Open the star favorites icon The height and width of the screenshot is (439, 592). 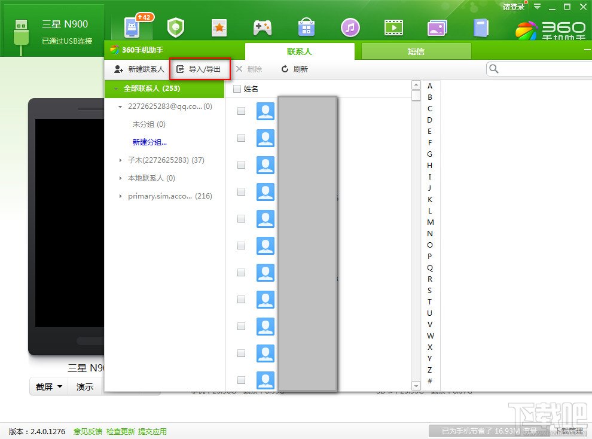(219, 28)
